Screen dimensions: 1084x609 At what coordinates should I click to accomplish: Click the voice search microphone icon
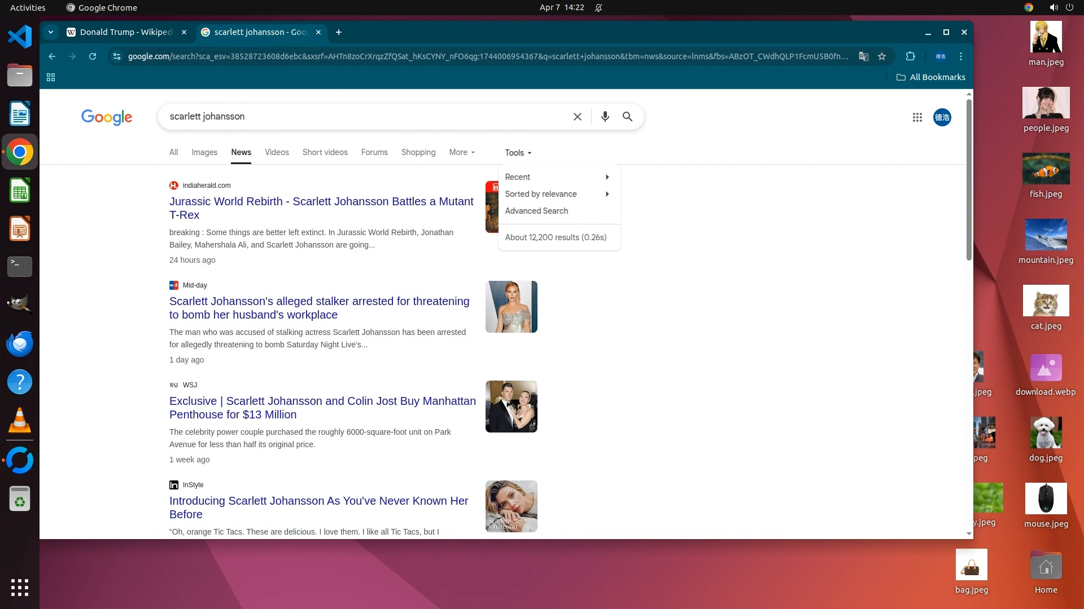coord(605,117)
